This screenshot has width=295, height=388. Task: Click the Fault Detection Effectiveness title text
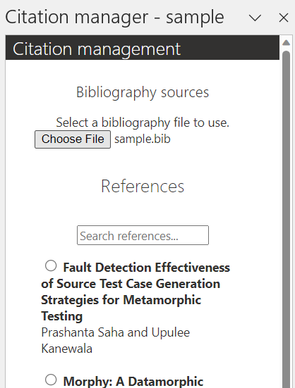[x=136, y=292]
